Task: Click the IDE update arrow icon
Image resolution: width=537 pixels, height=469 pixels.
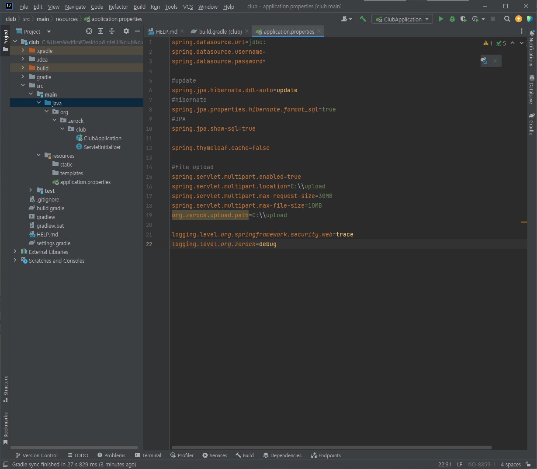Action: pyautogui.click(x=519, y=19)
